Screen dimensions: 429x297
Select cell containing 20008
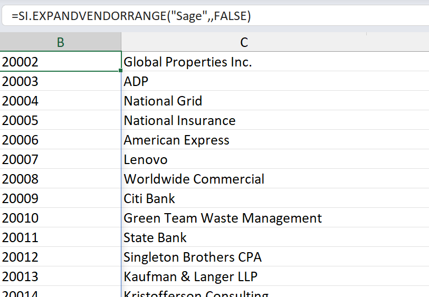[61, 179]
